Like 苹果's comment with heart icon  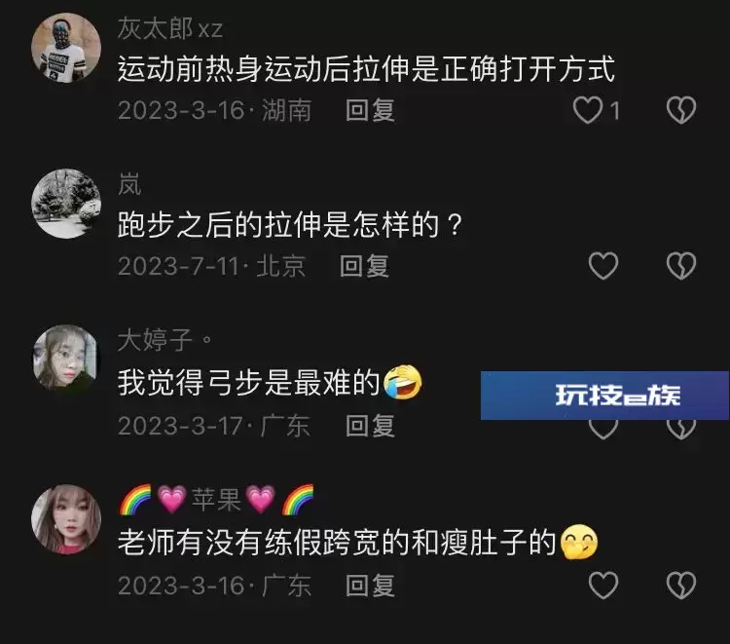pyautogui.click(x=603, y=586)
